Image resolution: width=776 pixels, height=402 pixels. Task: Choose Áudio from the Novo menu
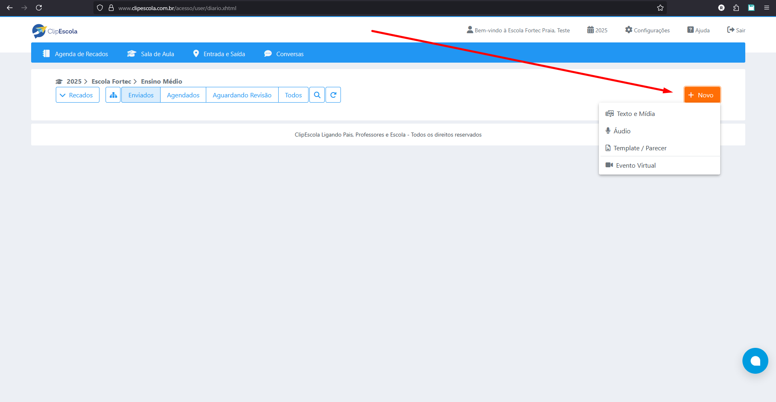coord(622,131)
